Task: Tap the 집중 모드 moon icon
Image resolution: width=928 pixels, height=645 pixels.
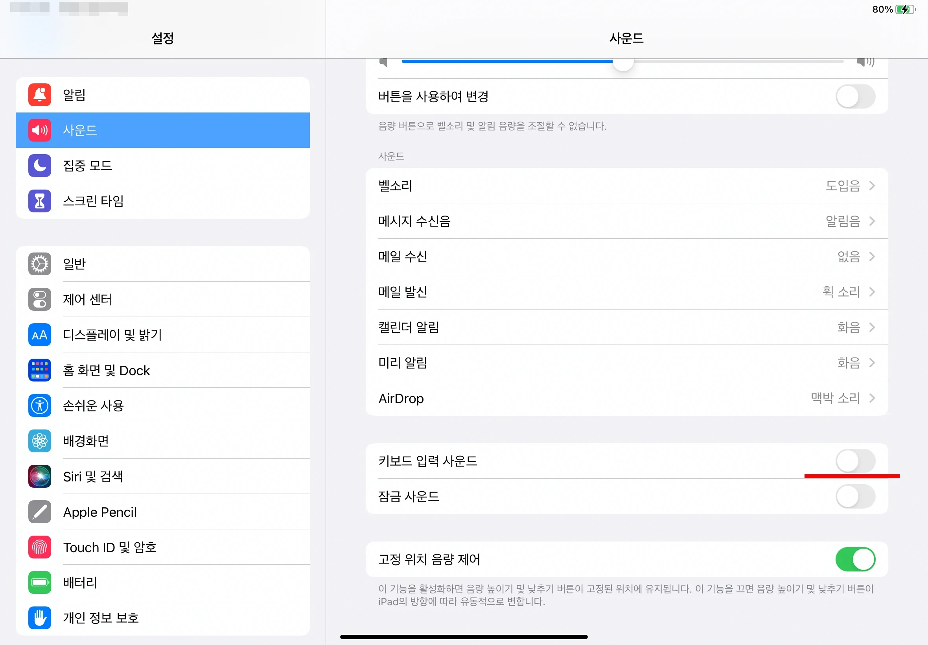Action: click(40, 166)
